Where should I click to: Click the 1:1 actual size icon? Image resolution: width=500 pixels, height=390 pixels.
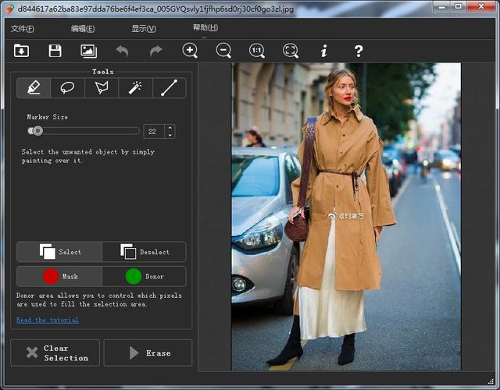(x=257, y=51)
